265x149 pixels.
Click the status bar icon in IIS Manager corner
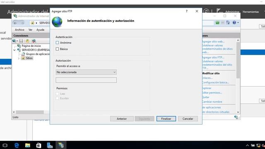point(236,117)
